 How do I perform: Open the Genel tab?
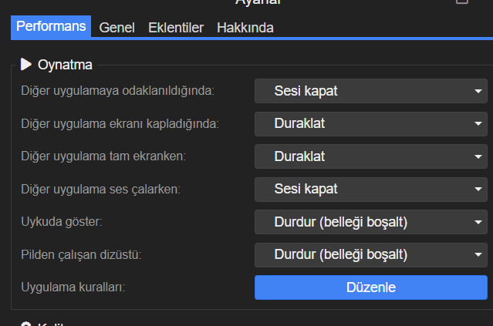119,28
